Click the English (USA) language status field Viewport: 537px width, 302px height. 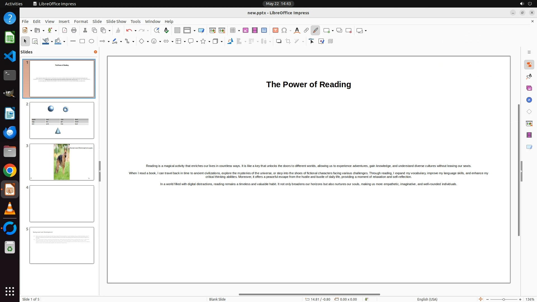(x=427, y=299)
